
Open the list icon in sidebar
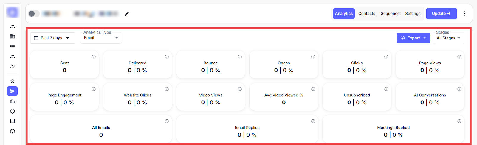[13, 46]
